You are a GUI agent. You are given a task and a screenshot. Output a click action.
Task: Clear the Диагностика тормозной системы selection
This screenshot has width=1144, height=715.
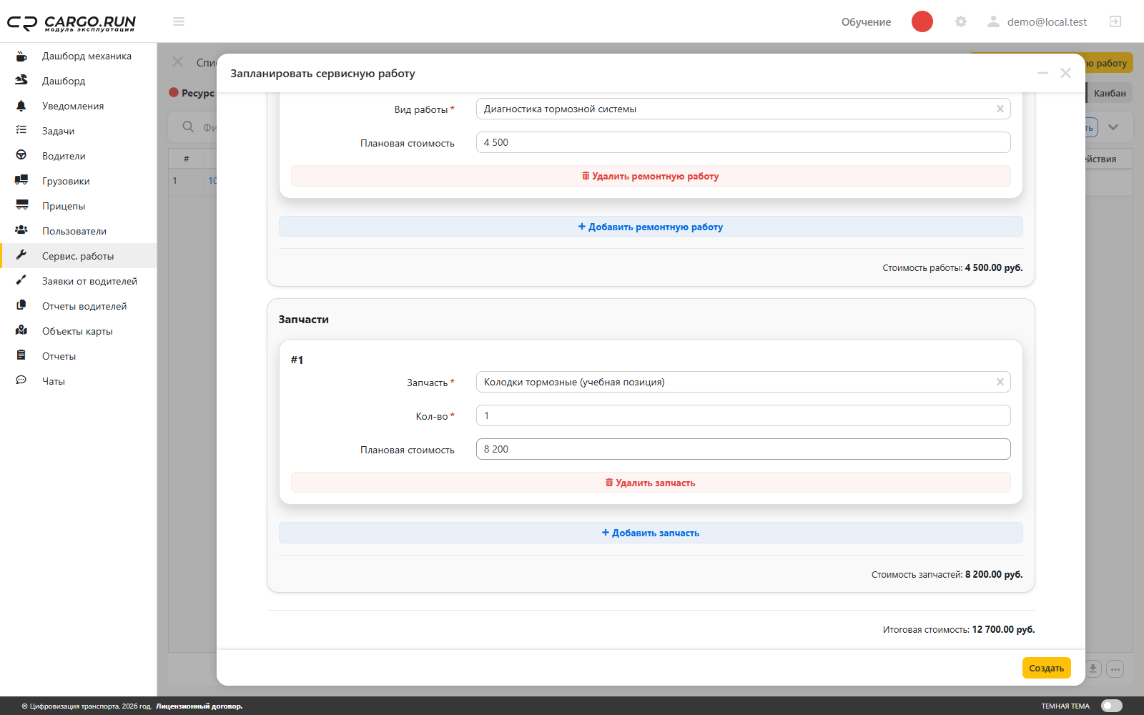(x=1000, y=109)
